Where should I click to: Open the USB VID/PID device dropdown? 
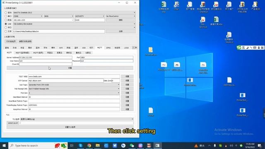74,24
